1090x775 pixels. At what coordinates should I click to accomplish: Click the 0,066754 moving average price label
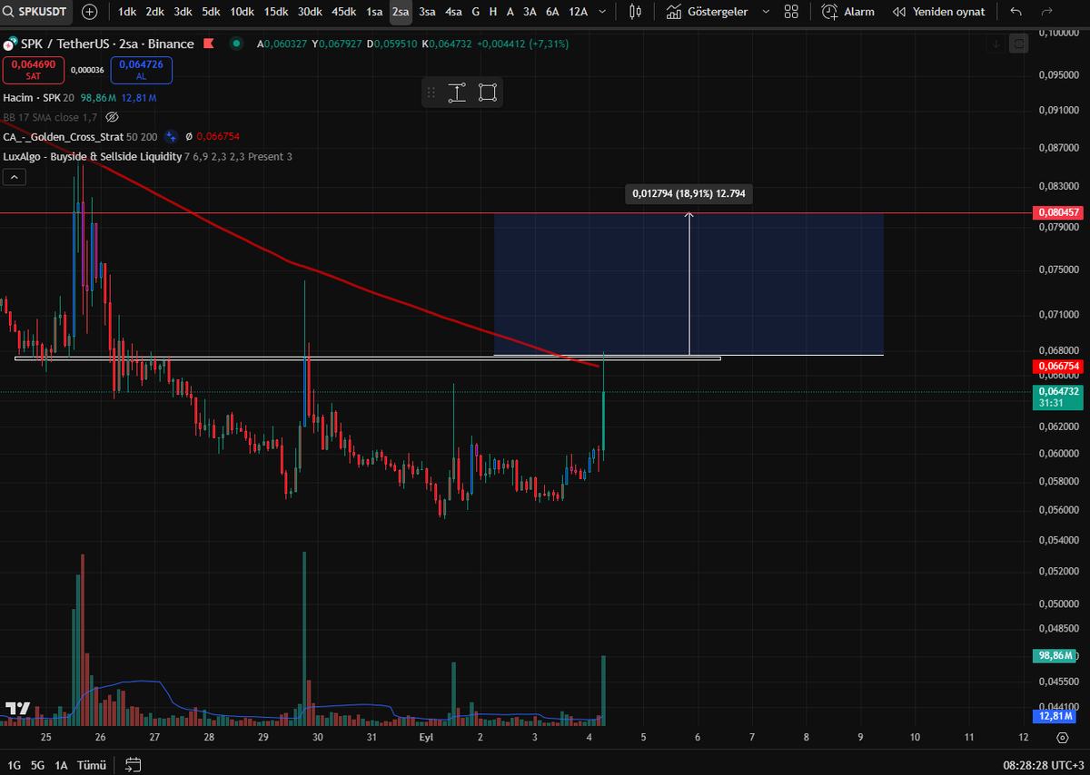click(1057, 366)
